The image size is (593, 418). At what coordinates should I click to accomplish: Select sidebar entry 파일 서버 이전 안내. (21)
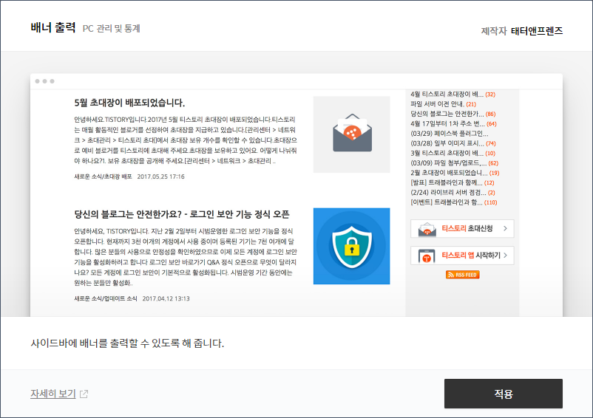[443, 104]
